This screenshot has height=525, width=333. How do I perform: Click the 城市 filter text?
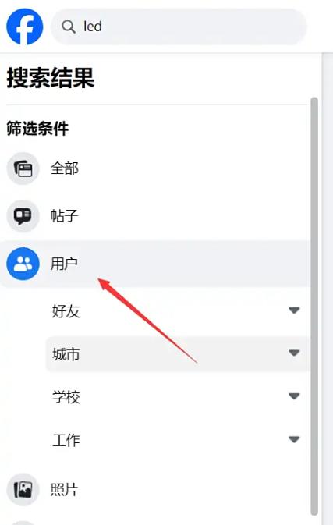(x=66, y=354)
